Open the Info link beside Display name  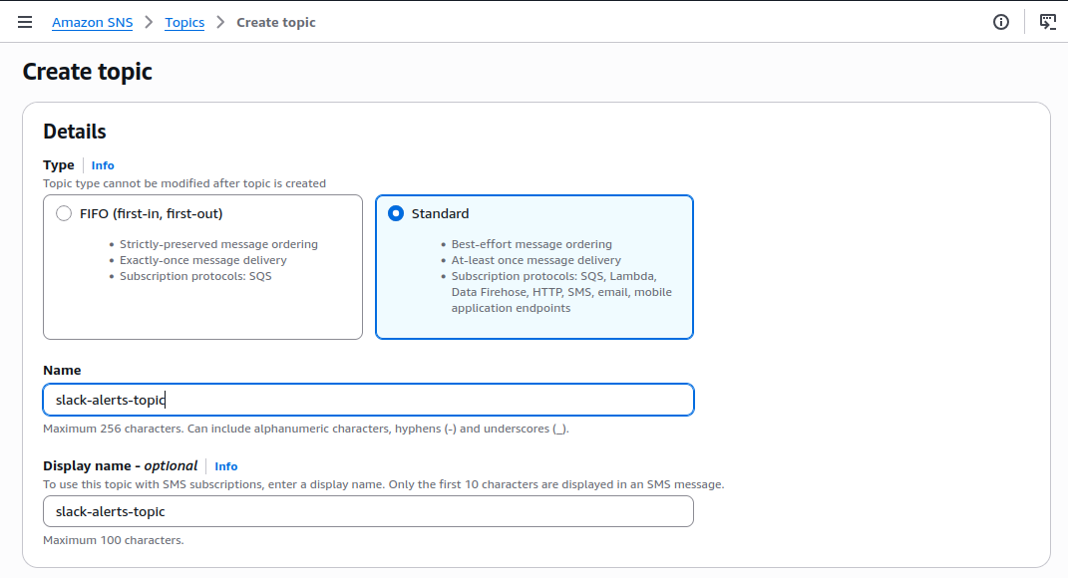tap(226, 466)
